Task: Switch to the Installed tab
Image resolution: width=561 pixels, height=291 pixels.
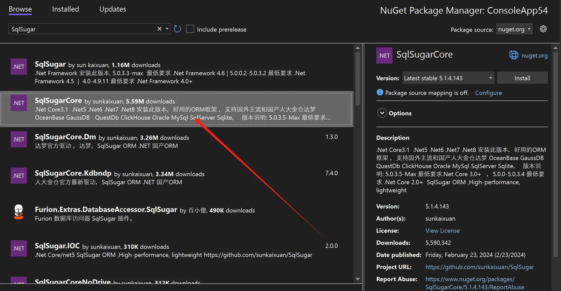Action: coord(65,9)
